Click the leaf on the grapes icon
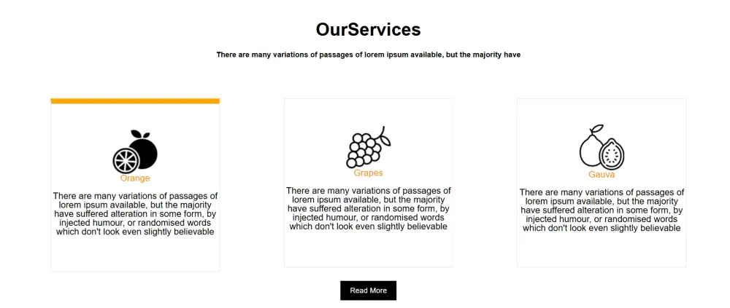Image resolution: width=730 pixels, height=308 pixels. coord(385,137)
